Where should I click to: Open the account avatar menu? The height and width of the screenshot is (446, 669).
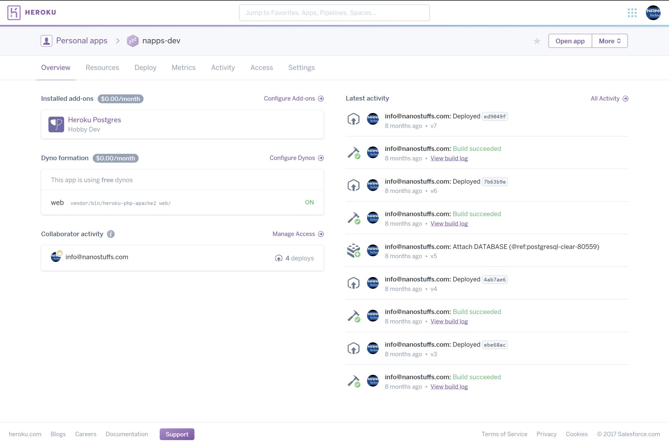pos(653,13)
